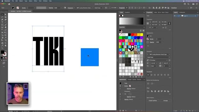This screenshot has height=112, width=199.
Task: Select the Zoom tool
Action: (x=2, y=48)
